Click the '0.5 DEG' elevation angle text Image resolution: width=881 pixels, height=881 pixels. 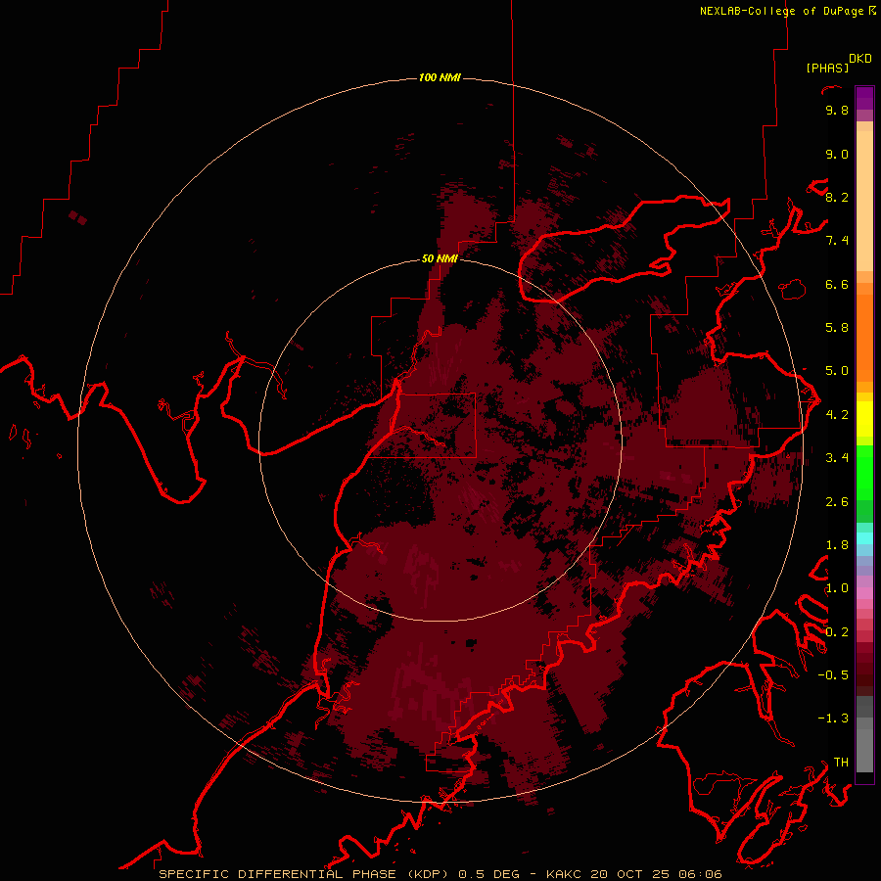490,874
